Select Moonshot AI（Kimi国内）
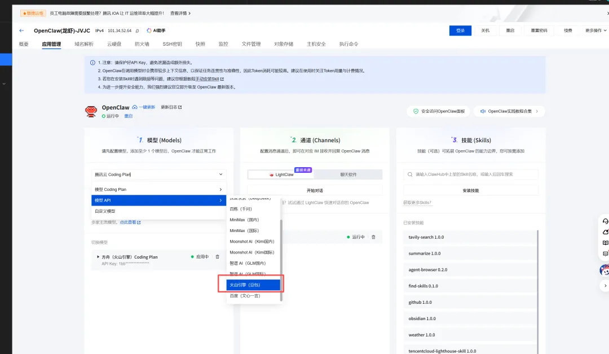Viewport: 609px width, 354px height. [253, 242]
